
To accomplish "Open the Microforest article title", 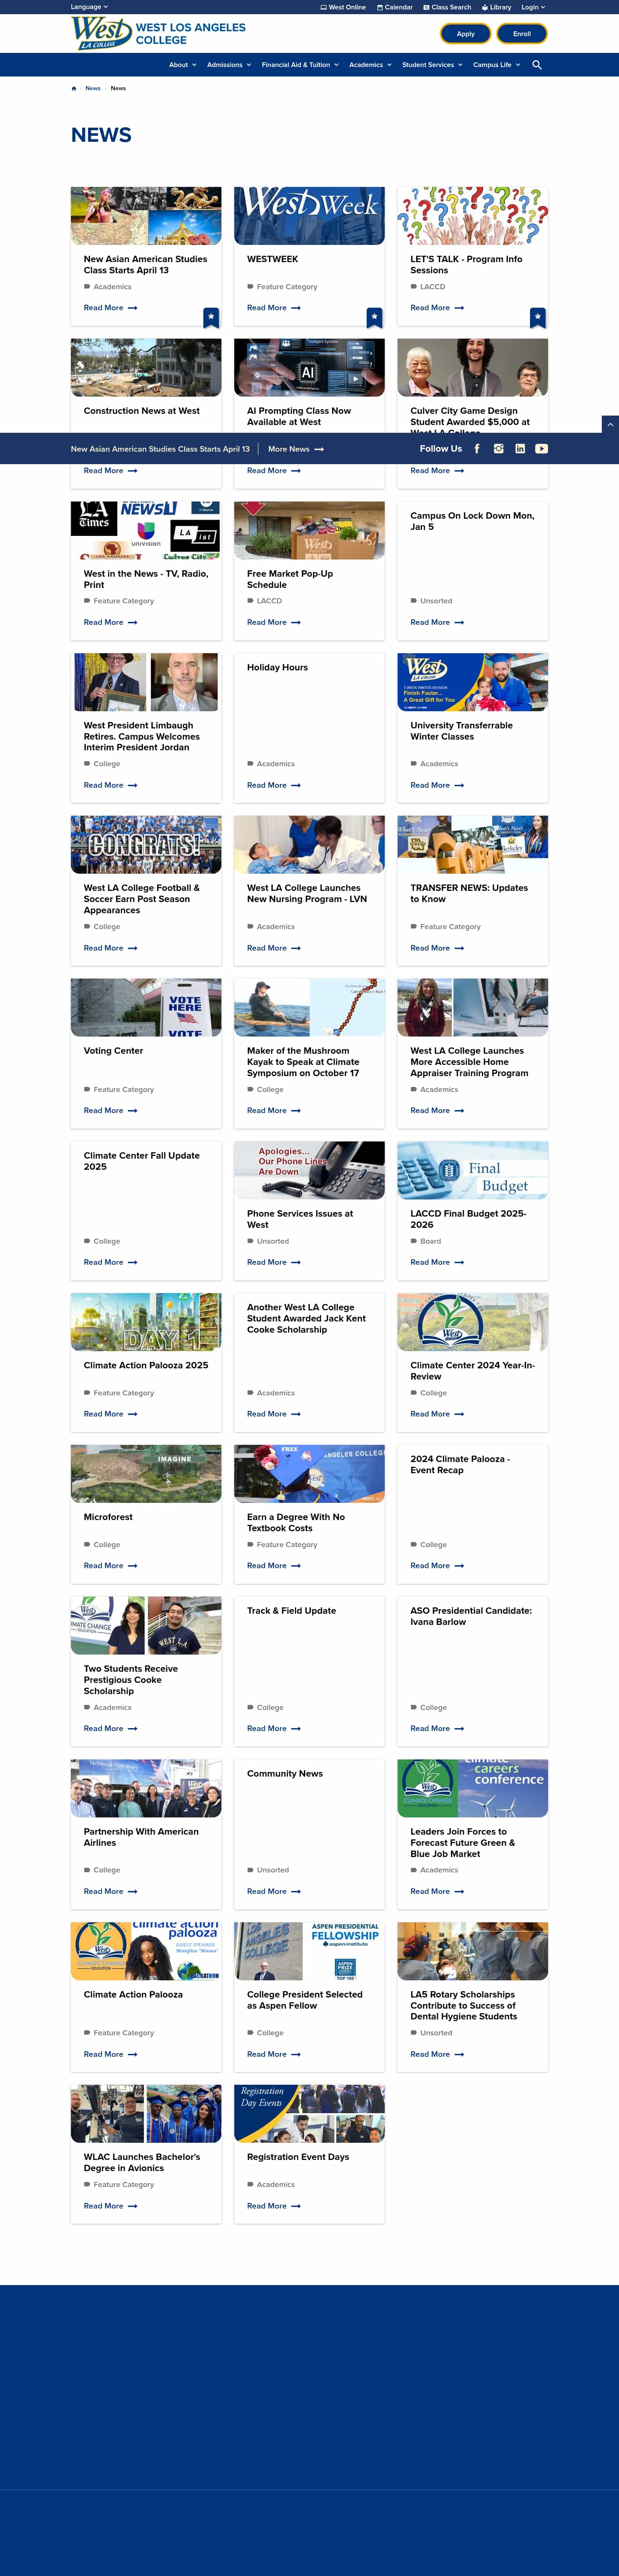I will [x=108, y=1517].
